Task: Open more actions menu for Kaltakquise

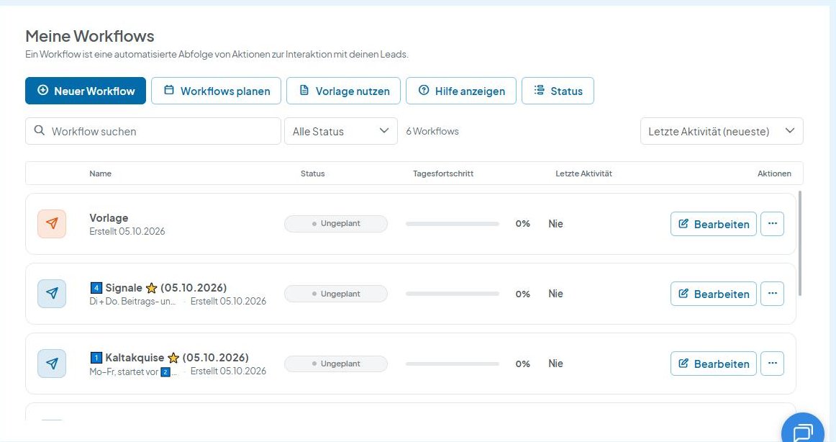Action: pos(772,364)
